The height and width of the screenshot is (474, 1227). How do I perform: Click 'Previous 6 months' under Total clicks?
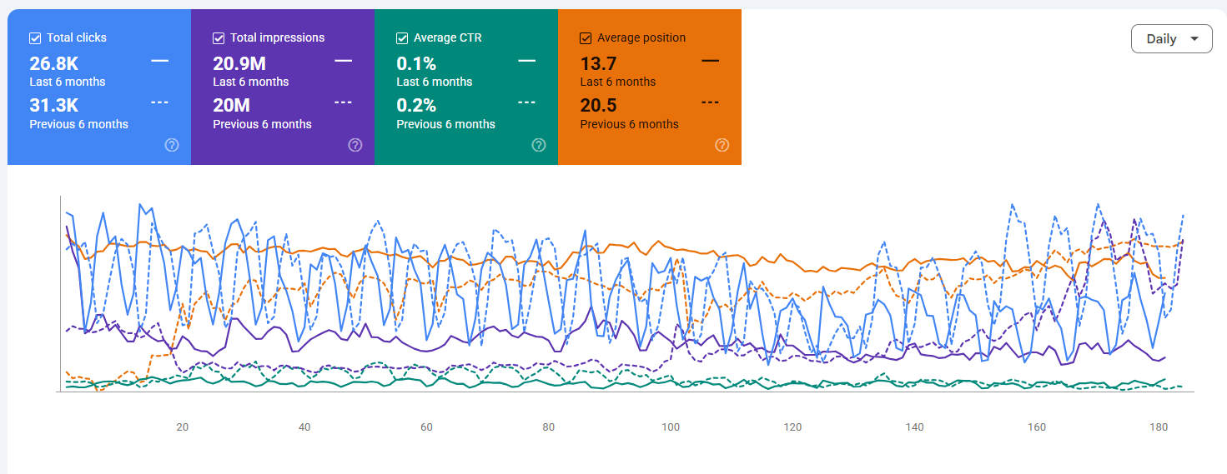click(x=79, y=124)
